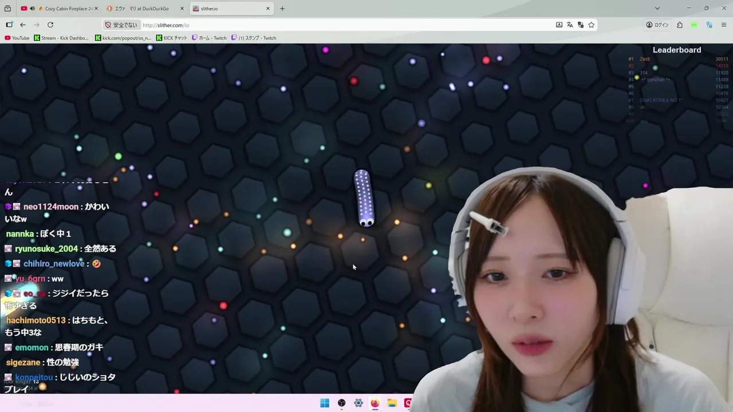This screenshot has height=412, width=733.
Task: Mute the audio of the Cozy Cabin tab
Action: 32,9
